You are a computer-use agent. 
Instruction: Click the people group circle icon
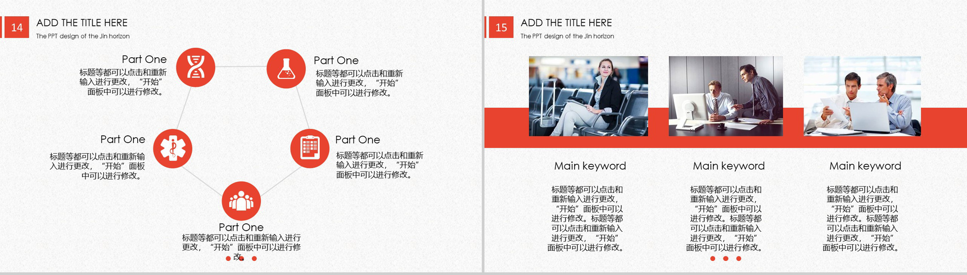point(241,201)
